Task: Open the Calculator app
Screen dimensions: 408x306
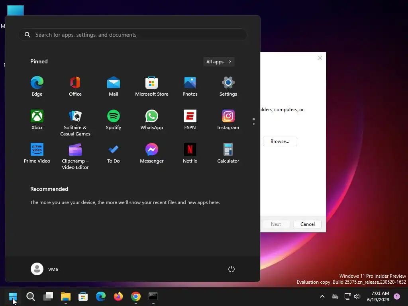Action: point(228,153)
